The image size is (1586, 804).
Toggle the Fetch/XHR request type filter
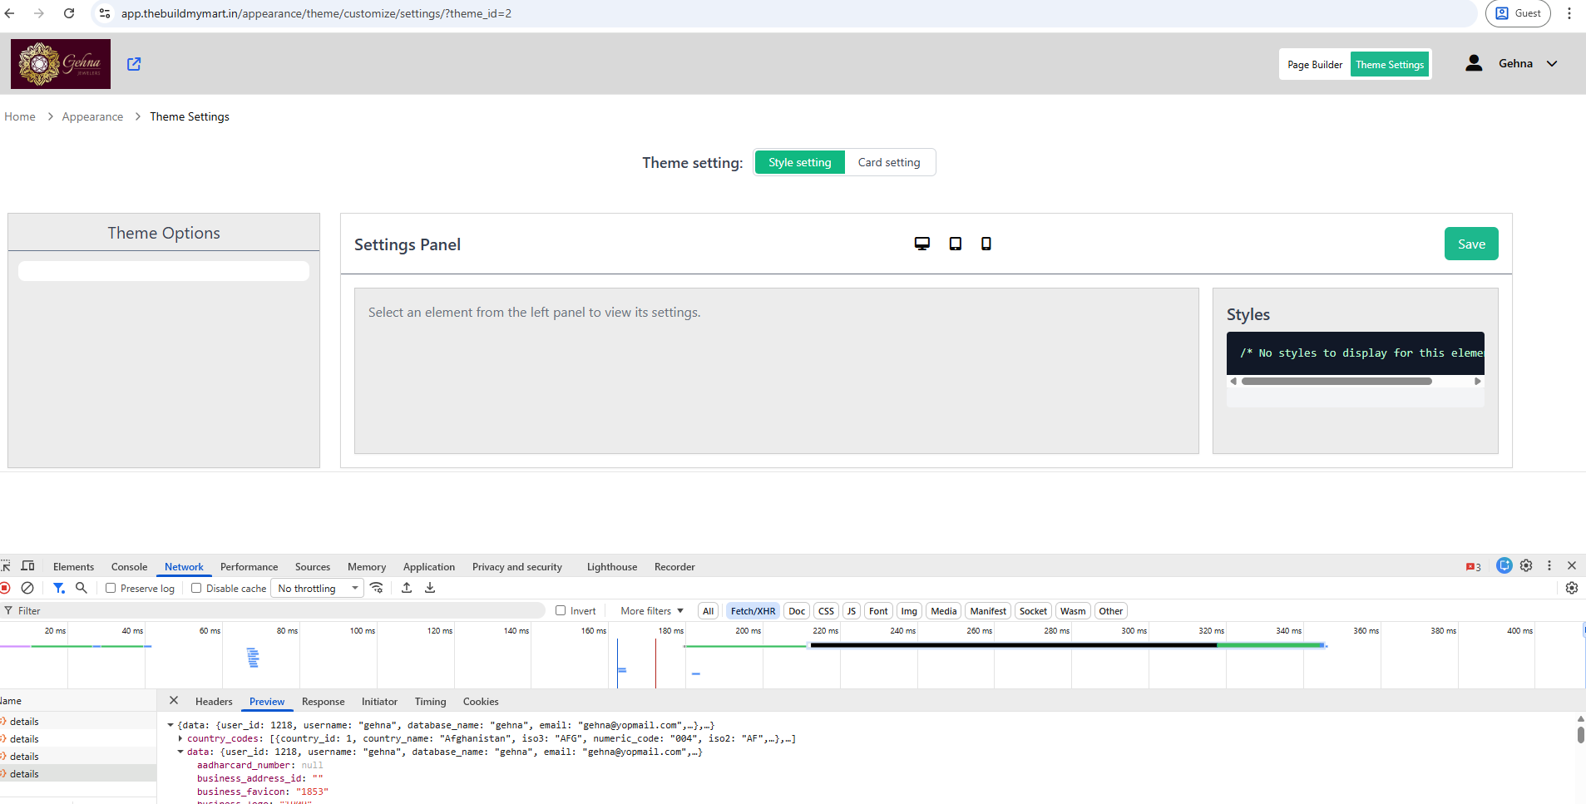(x=753, y=611)
